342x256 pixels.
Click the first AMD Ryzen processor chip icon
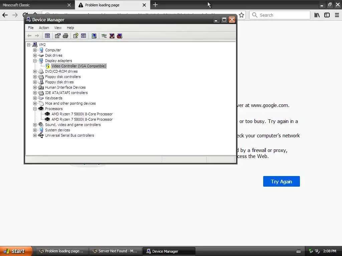coord(47,114)
